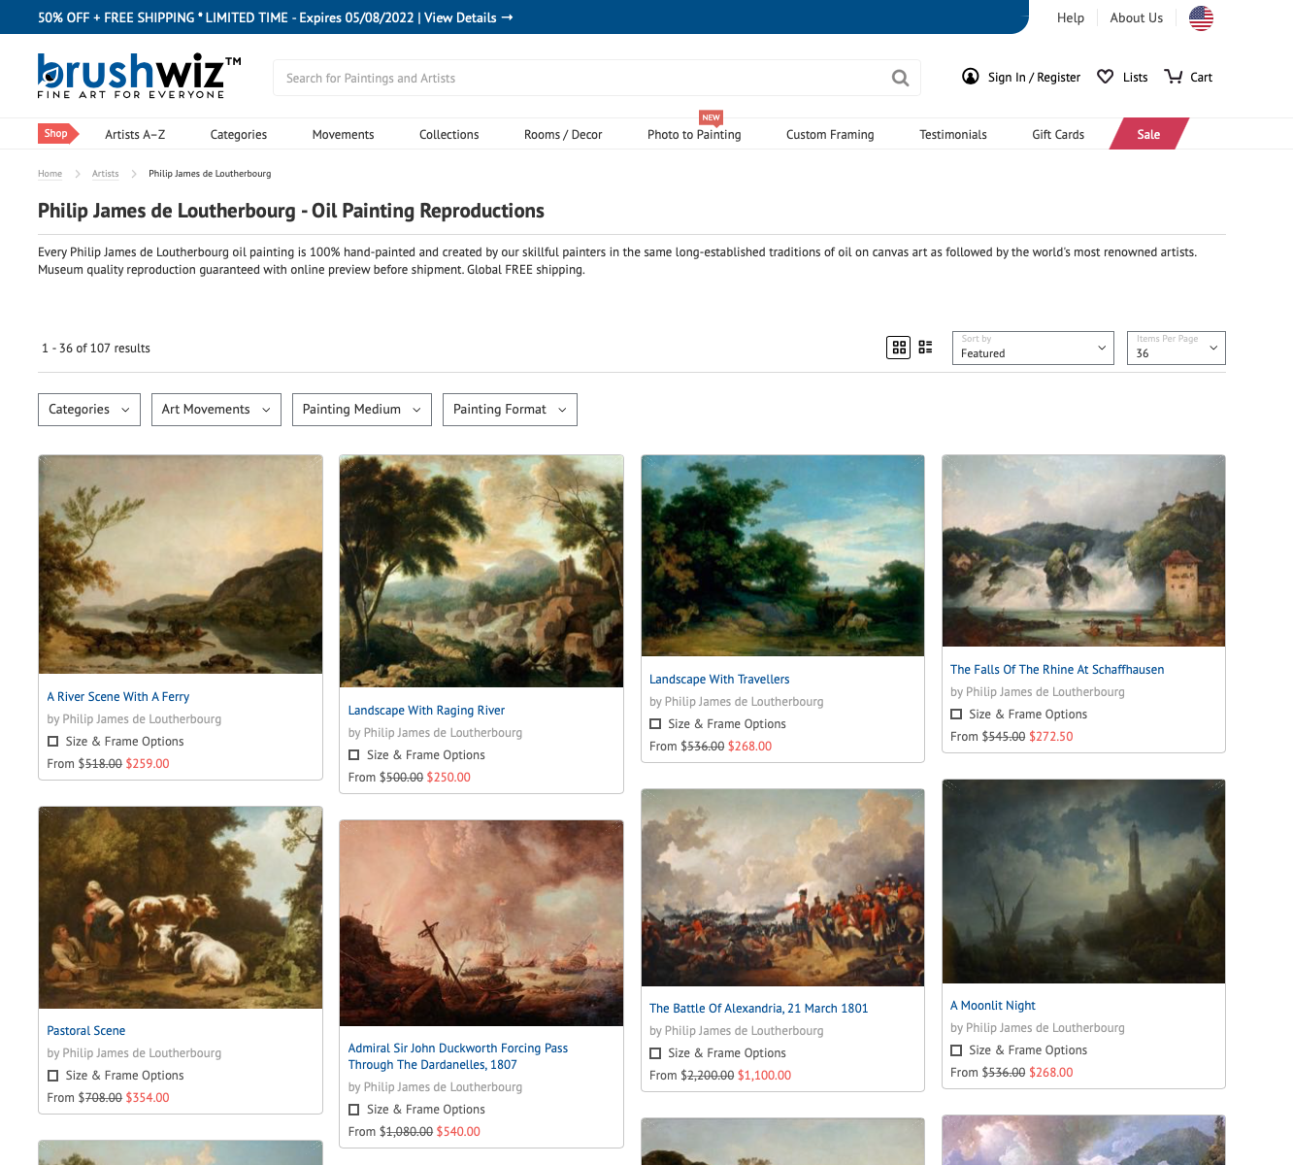This screenshot has height=1165, width=1293.
Task: Open A River Scene With A Ferry title
Action: pyautogui.click(x=118, y=697)
